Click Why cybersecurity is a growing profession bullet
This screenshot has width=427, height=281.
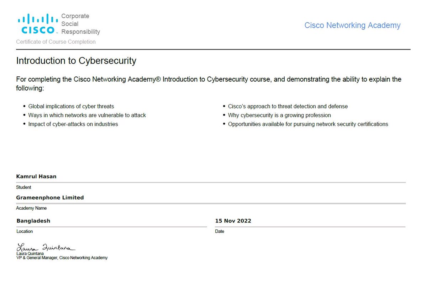click(279, 115)
